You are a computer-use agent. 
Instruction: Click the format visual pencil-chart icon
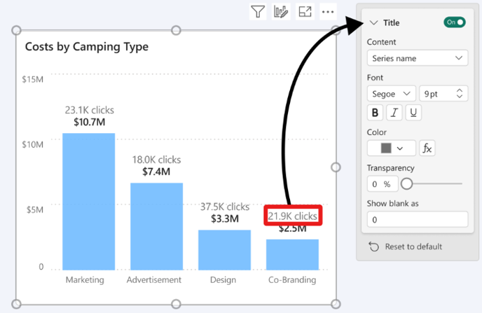(281, 12)
